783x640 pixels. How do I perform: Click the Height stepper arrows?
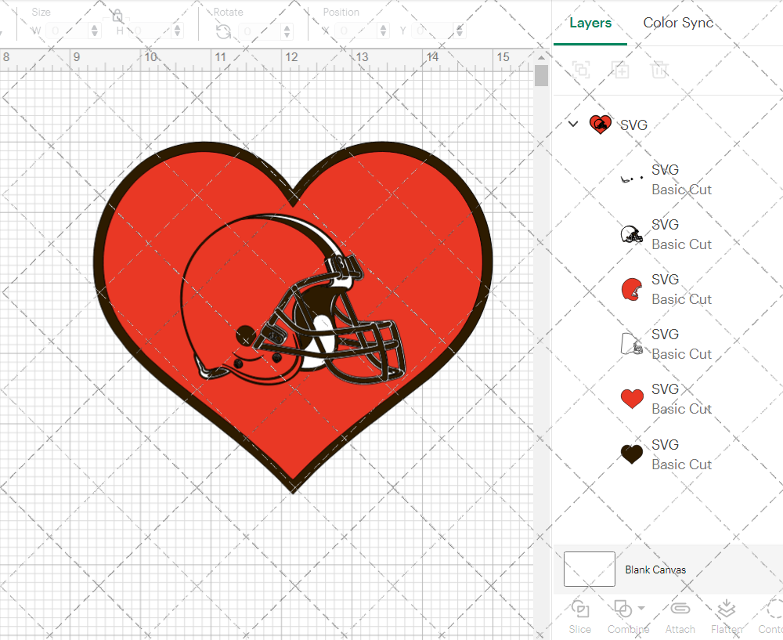pos(178,31)
